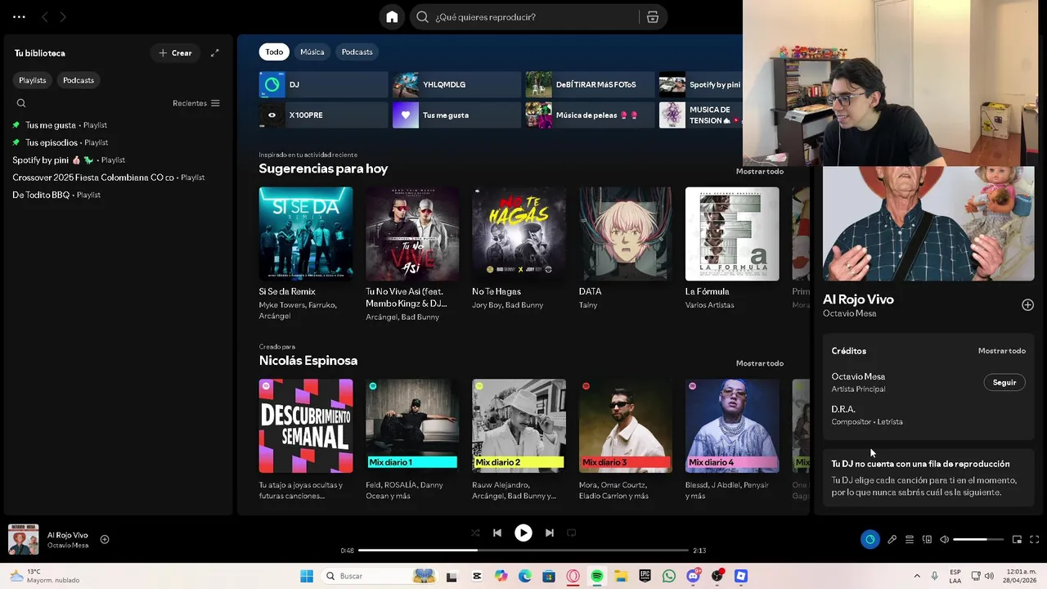
Task: Open DATA album by Tainy
Action: (x=626, y=234)
